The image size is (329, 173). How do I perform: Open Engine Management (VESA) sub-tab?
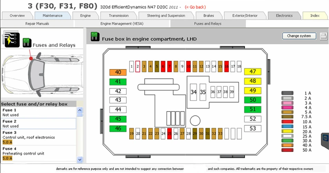tap(122, 23)
